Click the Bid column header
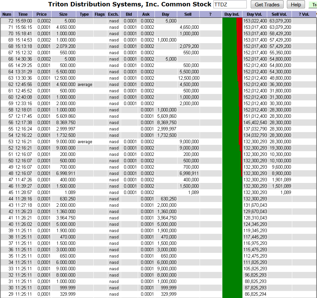The image size is (317, 298). click(x=129, y=14)
